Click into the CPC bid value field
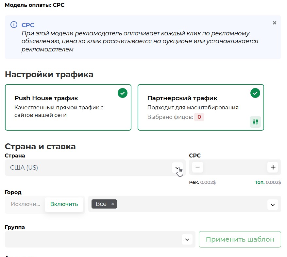This screenshot has height=257, width=287. point(235,167)
